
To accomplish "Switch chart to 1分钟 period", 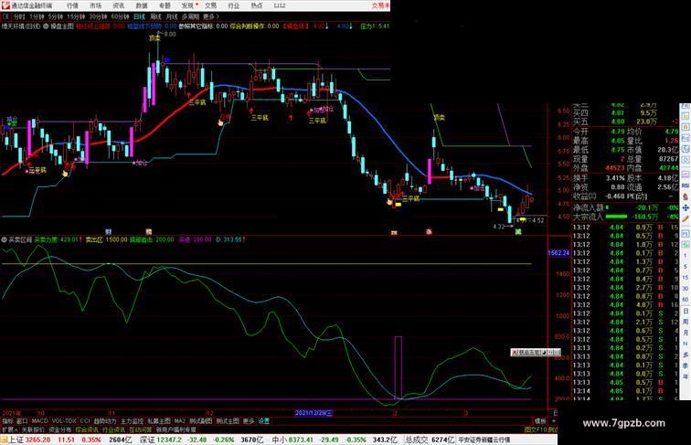I will (37, 16).
